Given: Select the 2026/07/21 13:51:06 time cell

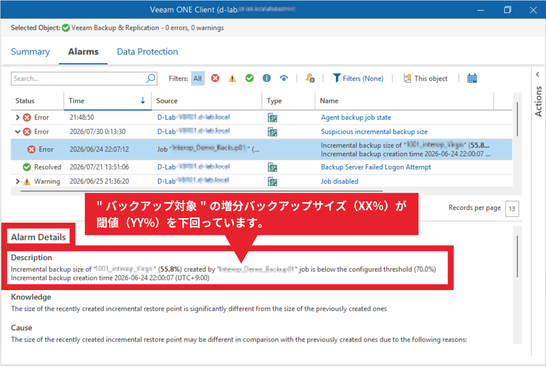Looking at the screenshot, I should point(99,167).
